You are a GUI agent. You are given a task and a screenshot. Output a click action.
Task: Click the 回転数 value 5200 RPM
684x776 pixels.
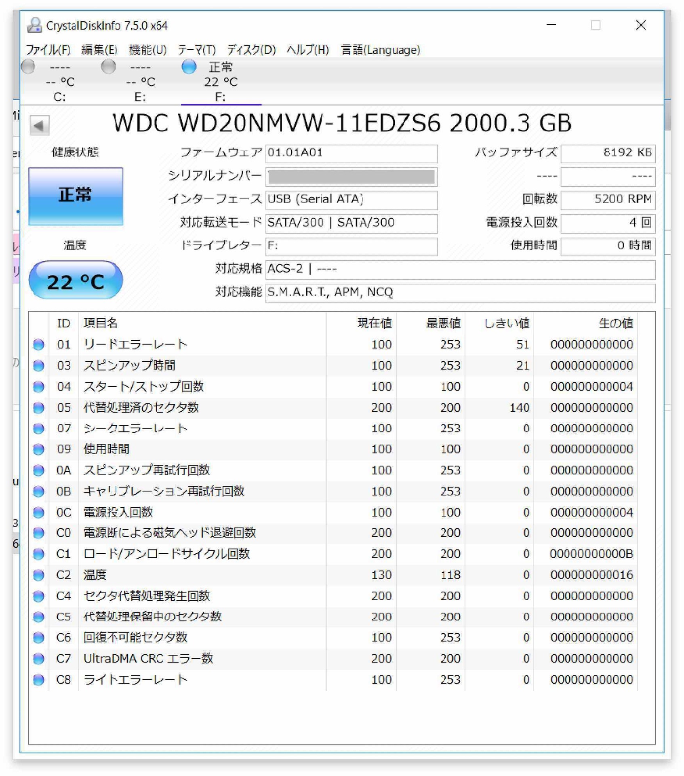pos(609,200)
